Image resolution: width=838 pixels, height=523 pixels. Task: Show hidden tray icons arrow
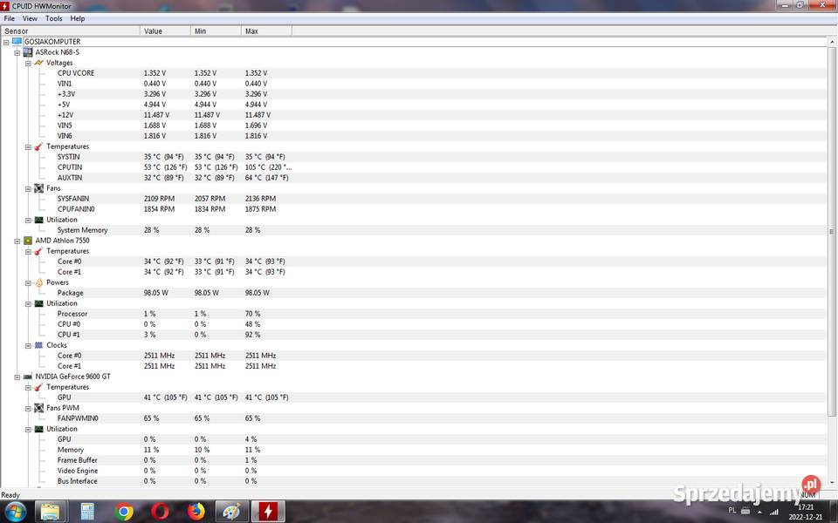759,513
